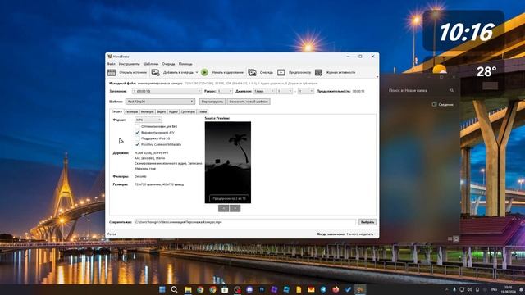Open the Windows Start menu
Image resolution: width=525 pixels, height=295 pixels.
[162, 289]
